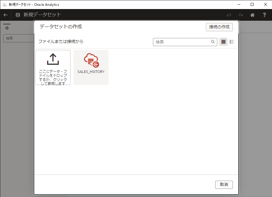The image size is (272, 197).
Task: Select the connections tab icon in left panel
Action: pyautogui.click(x=7, y=28)
